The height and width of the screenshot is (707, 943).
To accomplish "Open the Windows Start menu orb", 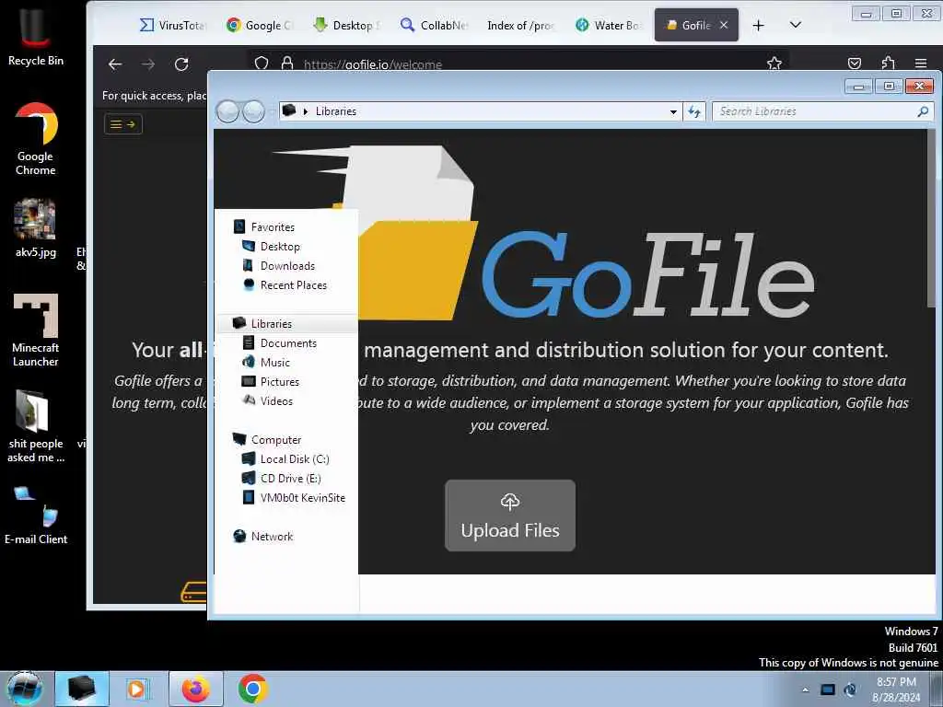I will 25,689.
